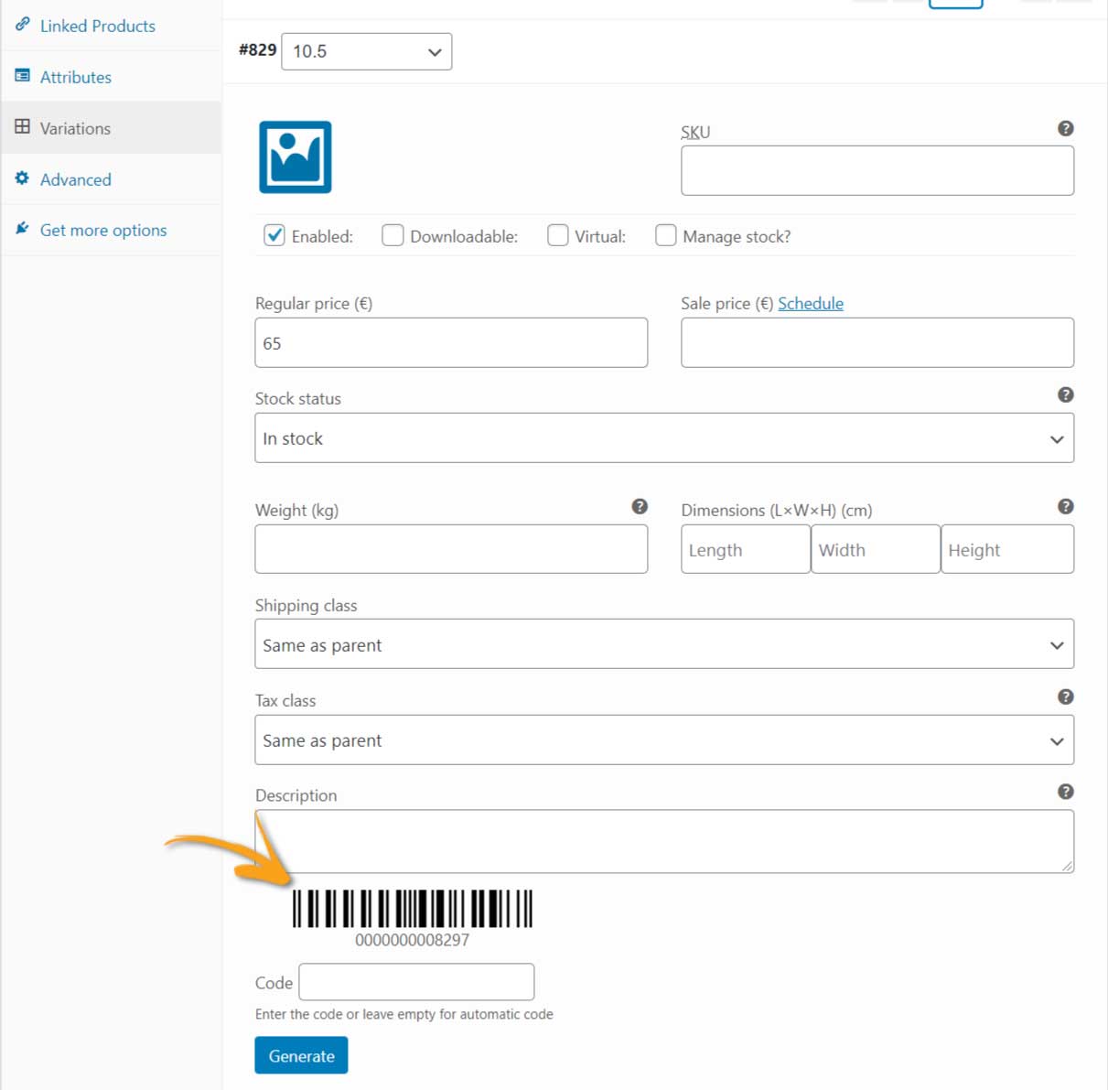1108x1090 pixels.
Task: Open the Stock status dropdown
Action: click(x=664, y=437)
